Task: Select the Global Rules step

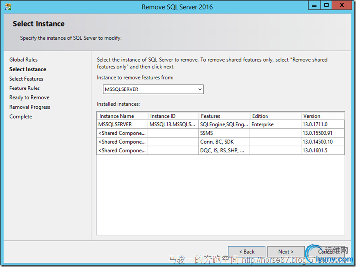Action: (x=23, y=60)
